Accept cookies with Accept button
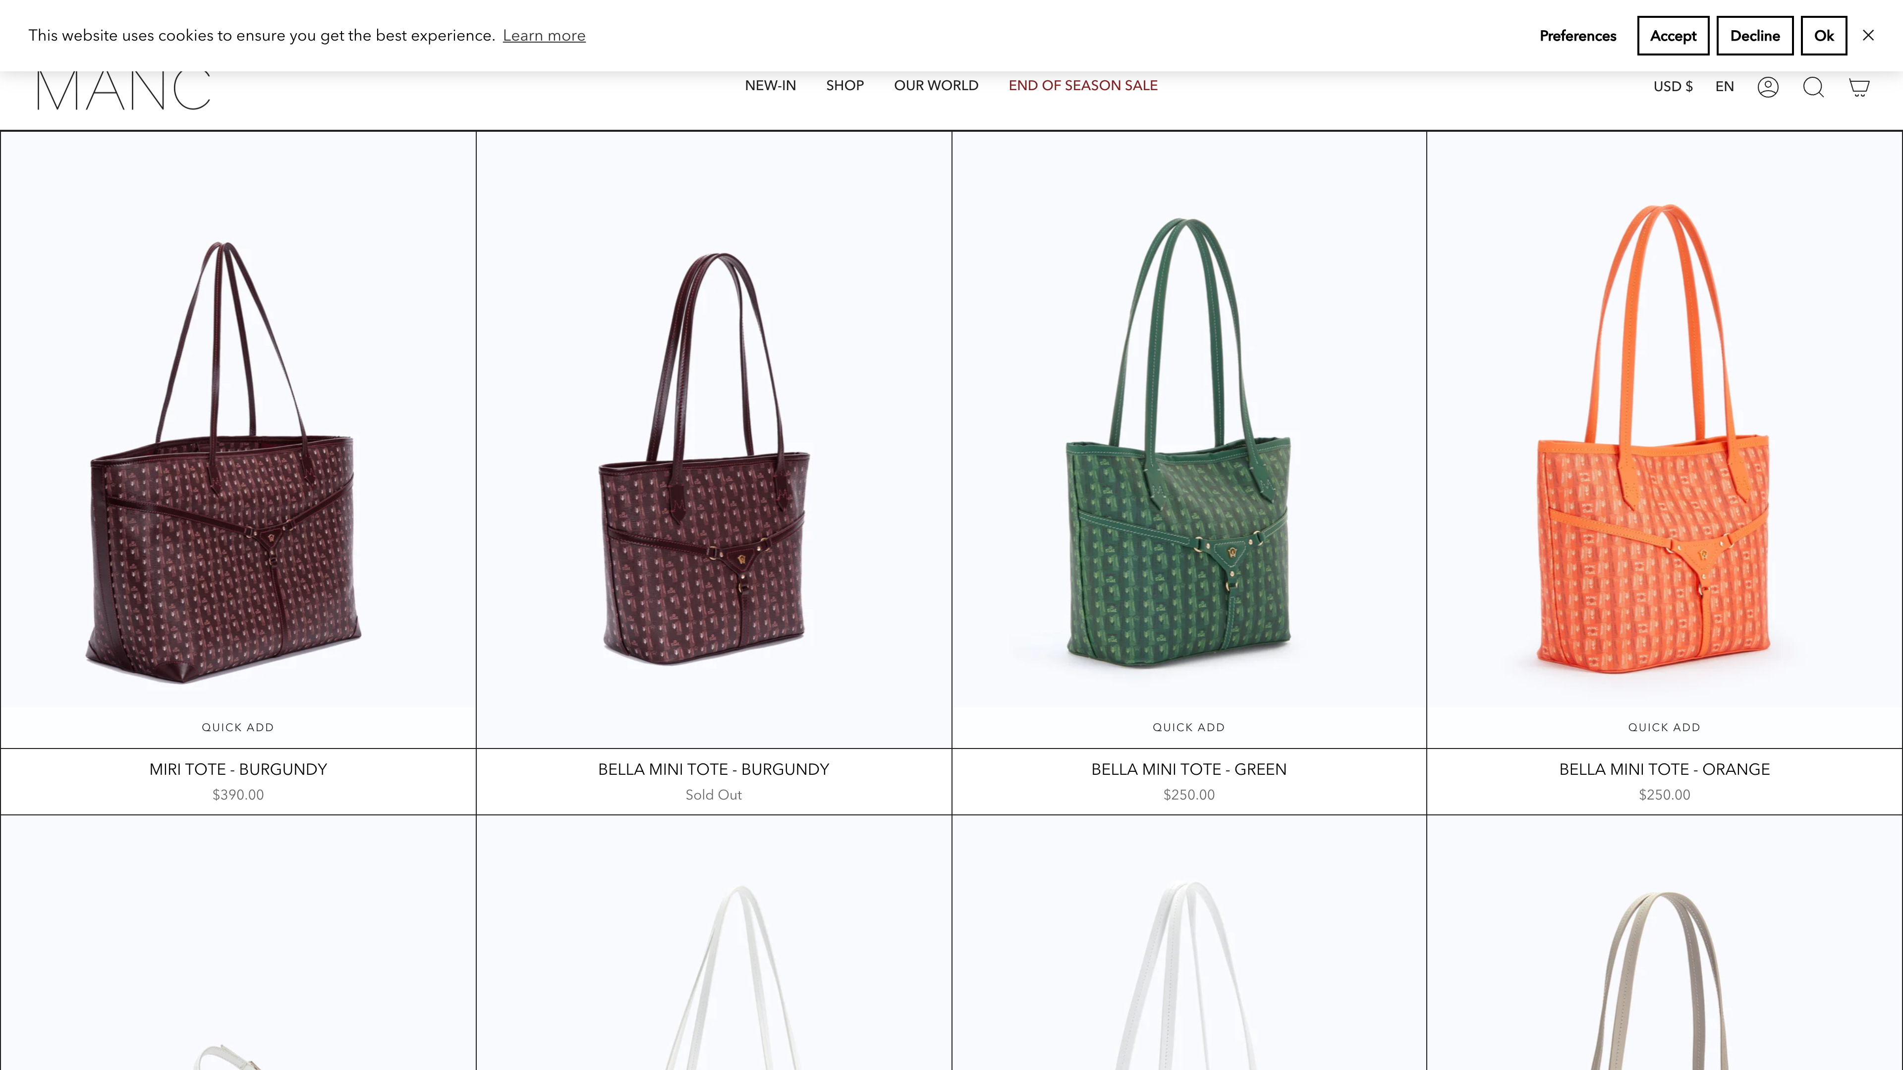This screenshot has height=1070, width=1903. 1673,36
